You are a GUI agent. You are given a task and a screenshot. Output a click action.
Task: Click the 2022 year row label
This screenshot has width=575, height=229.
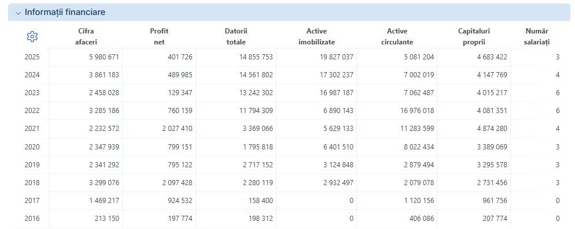pos(32,111)
